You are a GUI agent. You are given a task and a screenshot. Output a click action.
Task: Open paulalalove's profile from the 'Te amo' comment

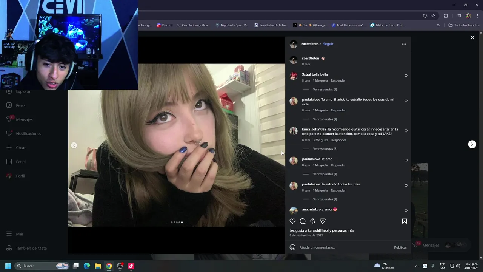(x=311, y=159)
